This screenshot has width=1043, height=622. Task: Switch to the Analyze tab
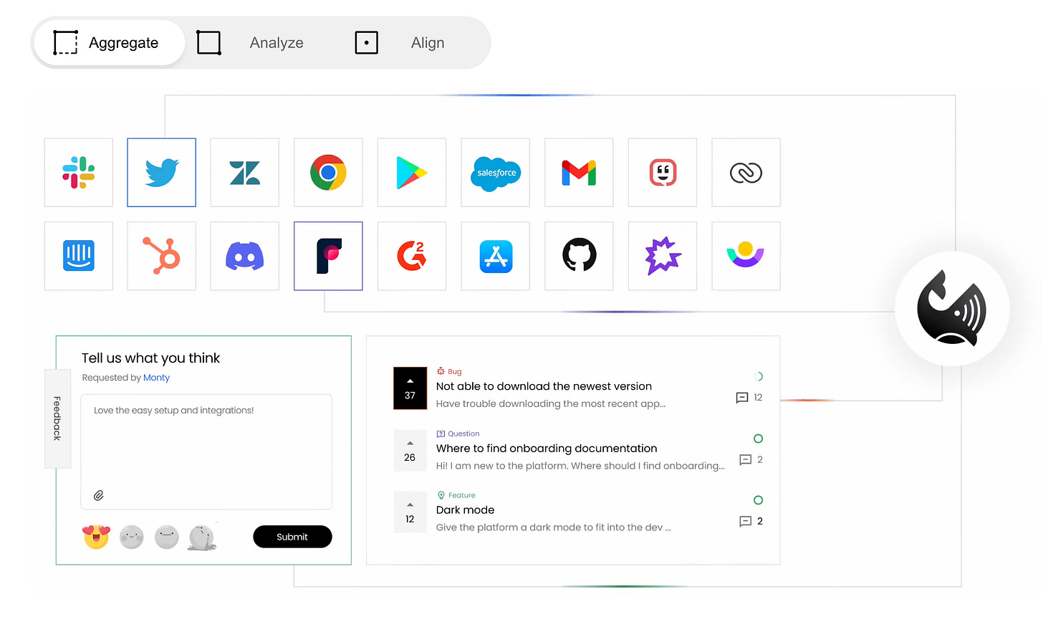click(x=251, y=43)
